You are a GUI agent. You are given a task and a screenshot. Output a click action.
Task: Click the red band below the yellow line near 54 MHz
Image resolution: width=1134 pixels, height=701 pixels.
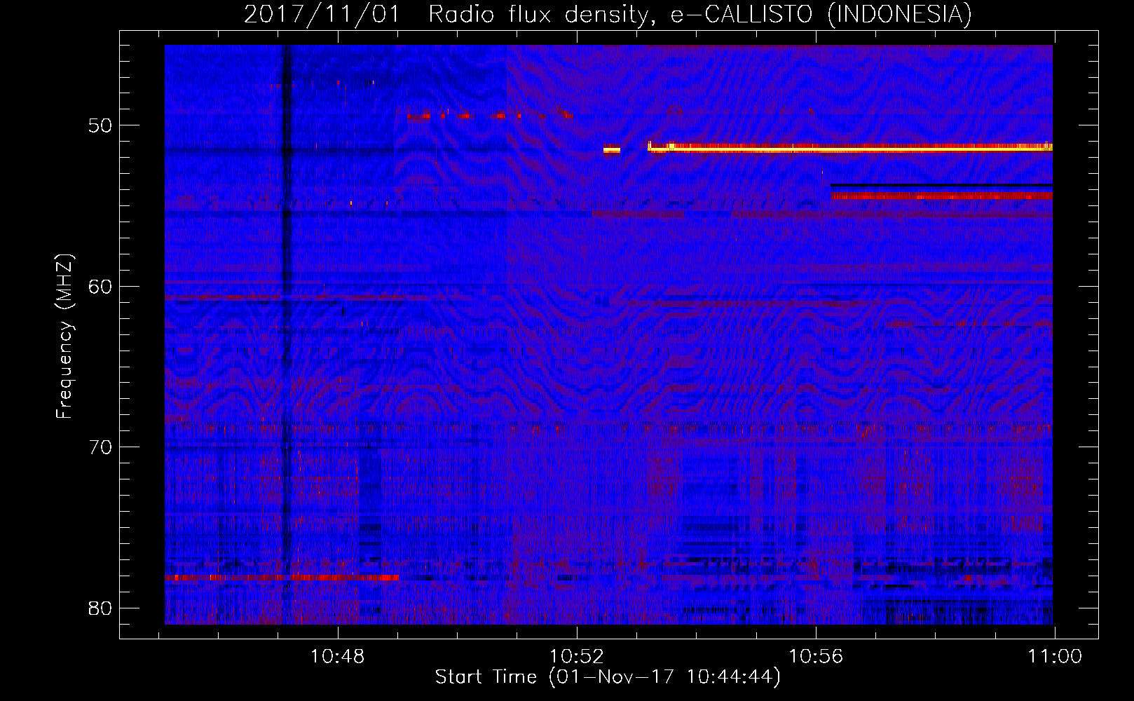pyautogui.click(x=942, y=195)
